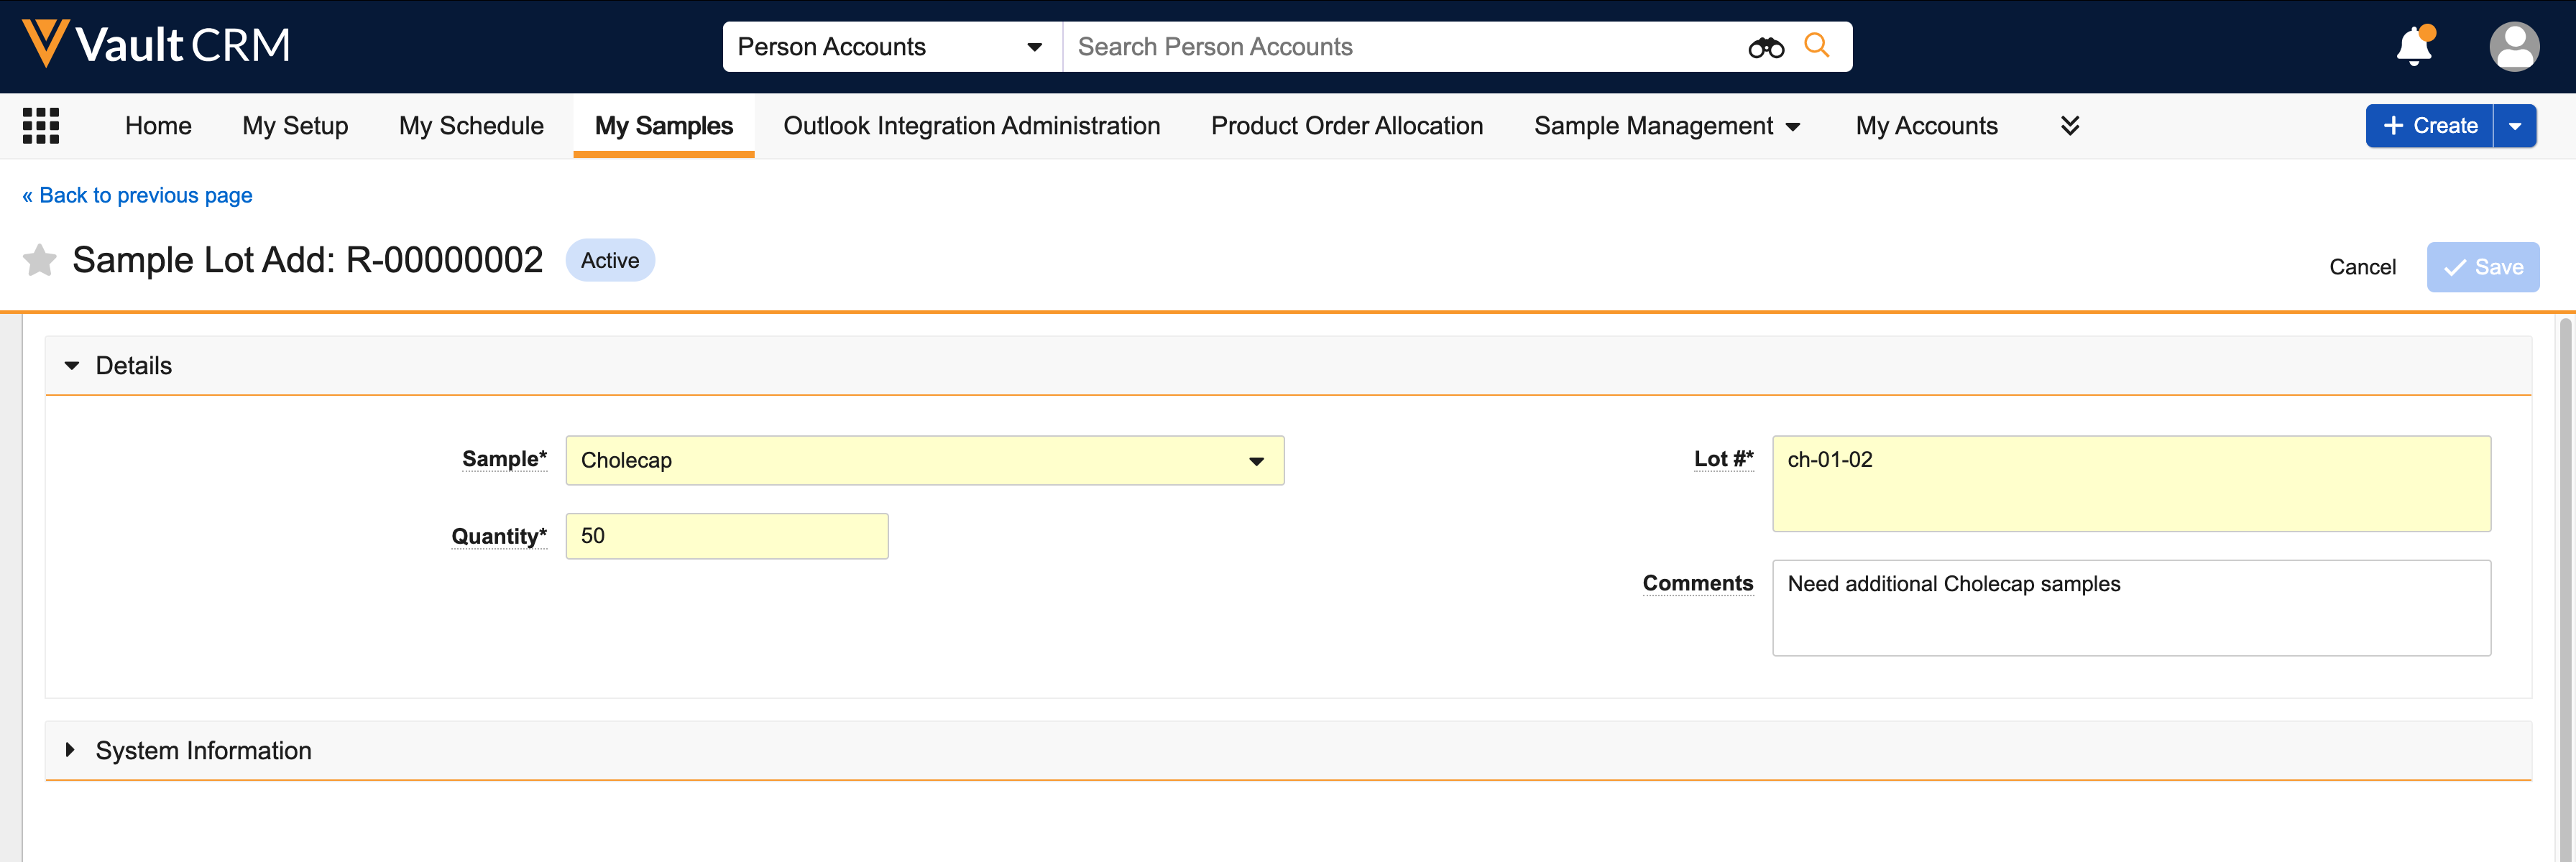Open the binoculars advanced search icon
This screenshot has height=862, width=2576.
click(1765, 47)
